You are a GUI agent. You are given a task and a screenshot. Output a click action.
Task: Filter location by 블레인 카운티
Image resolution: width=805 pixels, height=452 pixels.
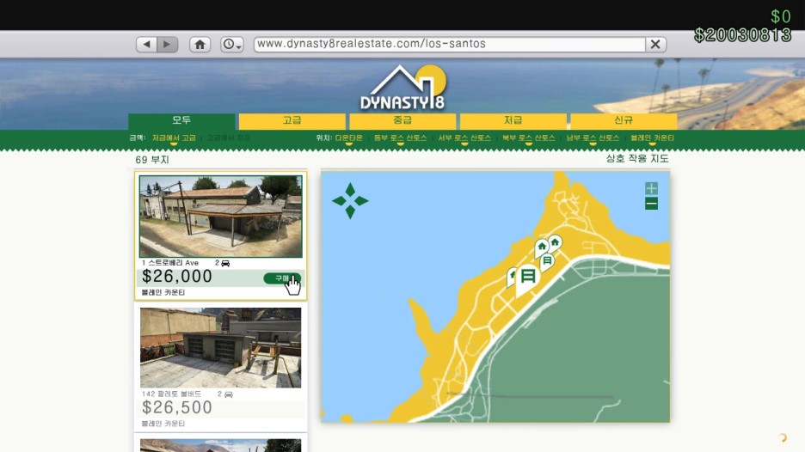click(652, 137)
